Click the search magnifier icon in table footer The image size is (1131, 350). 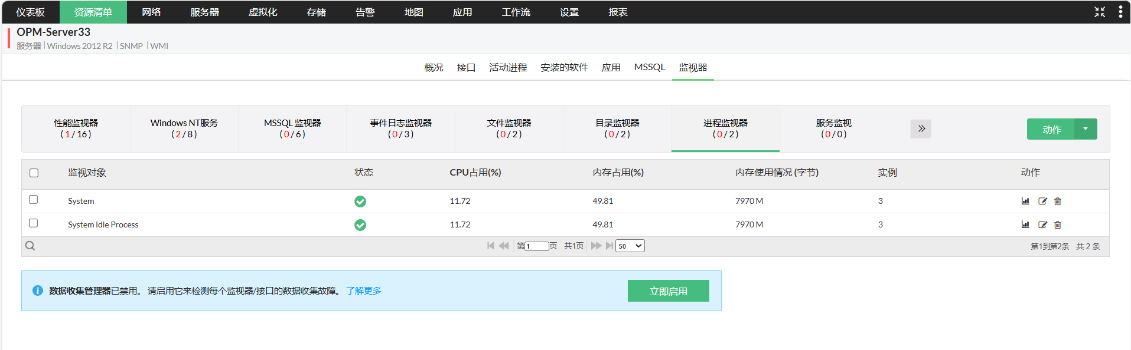30,246
